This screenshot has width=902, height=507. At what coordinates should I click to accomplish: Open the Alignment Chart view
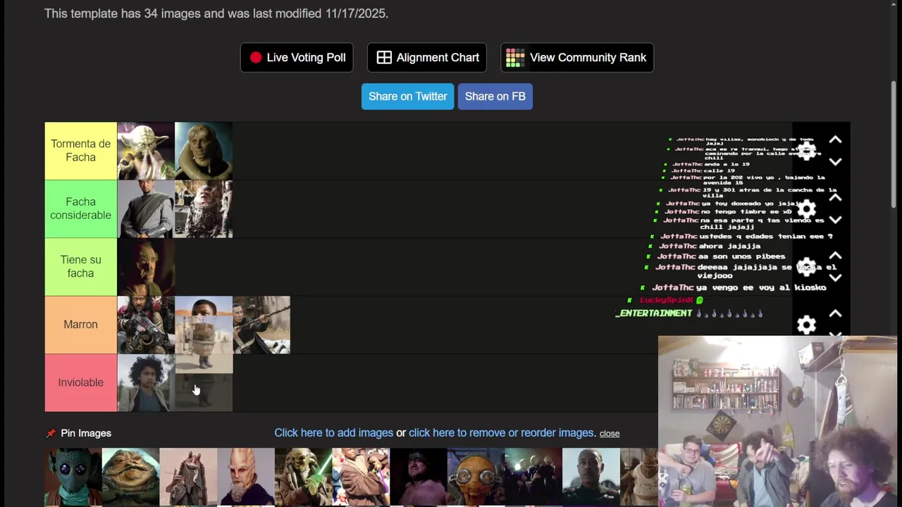point(427,58)
